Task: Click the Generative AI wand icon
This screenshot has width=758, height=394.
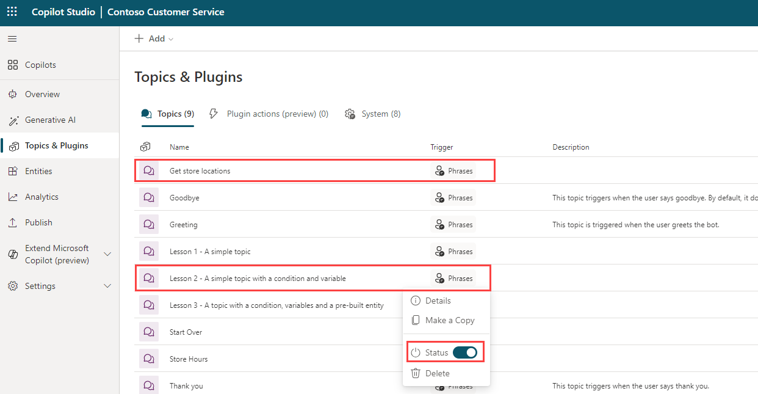Action: point(13,120)
